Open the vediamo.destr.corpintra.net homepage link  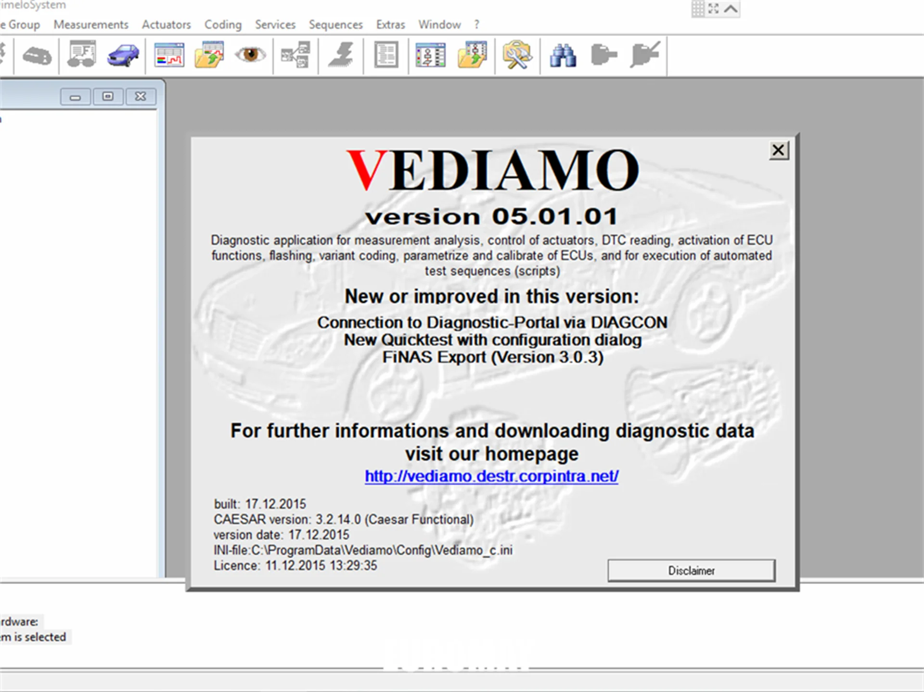point(491,476)
